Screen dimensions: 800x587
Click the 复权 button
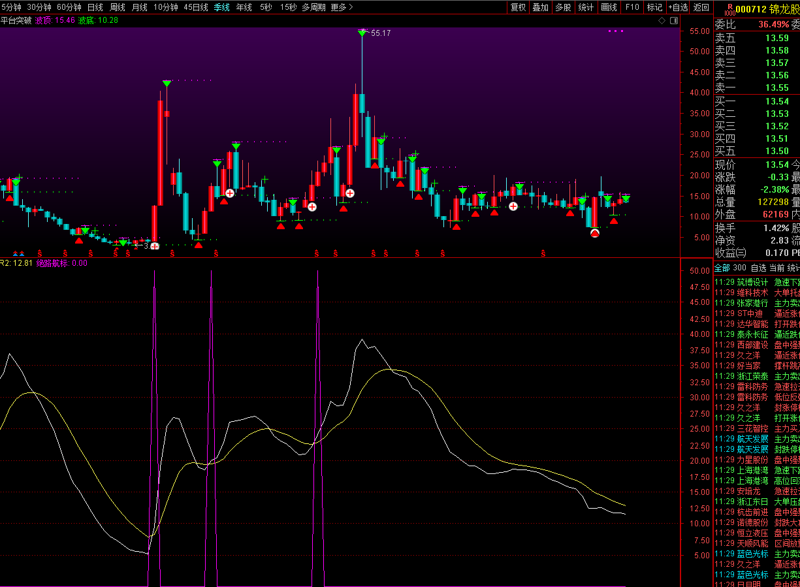518,7
